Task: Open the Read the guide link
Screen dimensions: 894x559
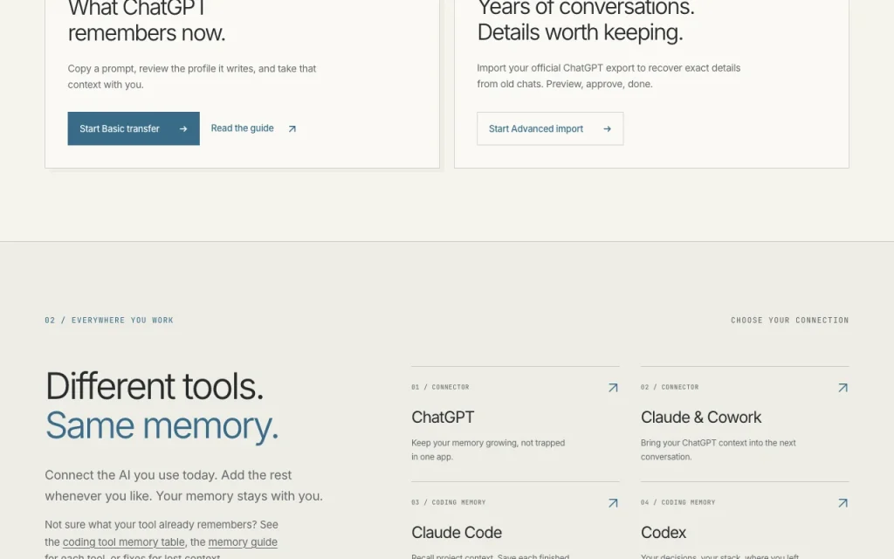Action: click(243, 128)
